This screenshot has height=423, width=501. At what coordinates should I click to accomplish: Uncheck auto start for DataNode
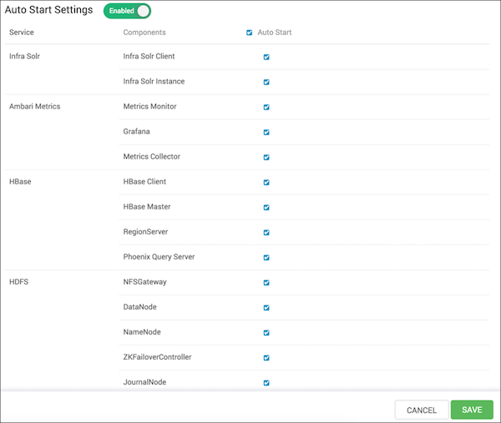click(x=266, y=308)
